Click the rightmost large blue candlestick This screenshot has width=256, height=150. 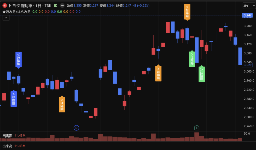tap(240, 56)
